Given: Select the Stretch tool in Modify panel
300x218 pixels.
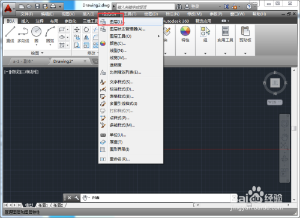Looking at the screenshot, I should 77,45.
